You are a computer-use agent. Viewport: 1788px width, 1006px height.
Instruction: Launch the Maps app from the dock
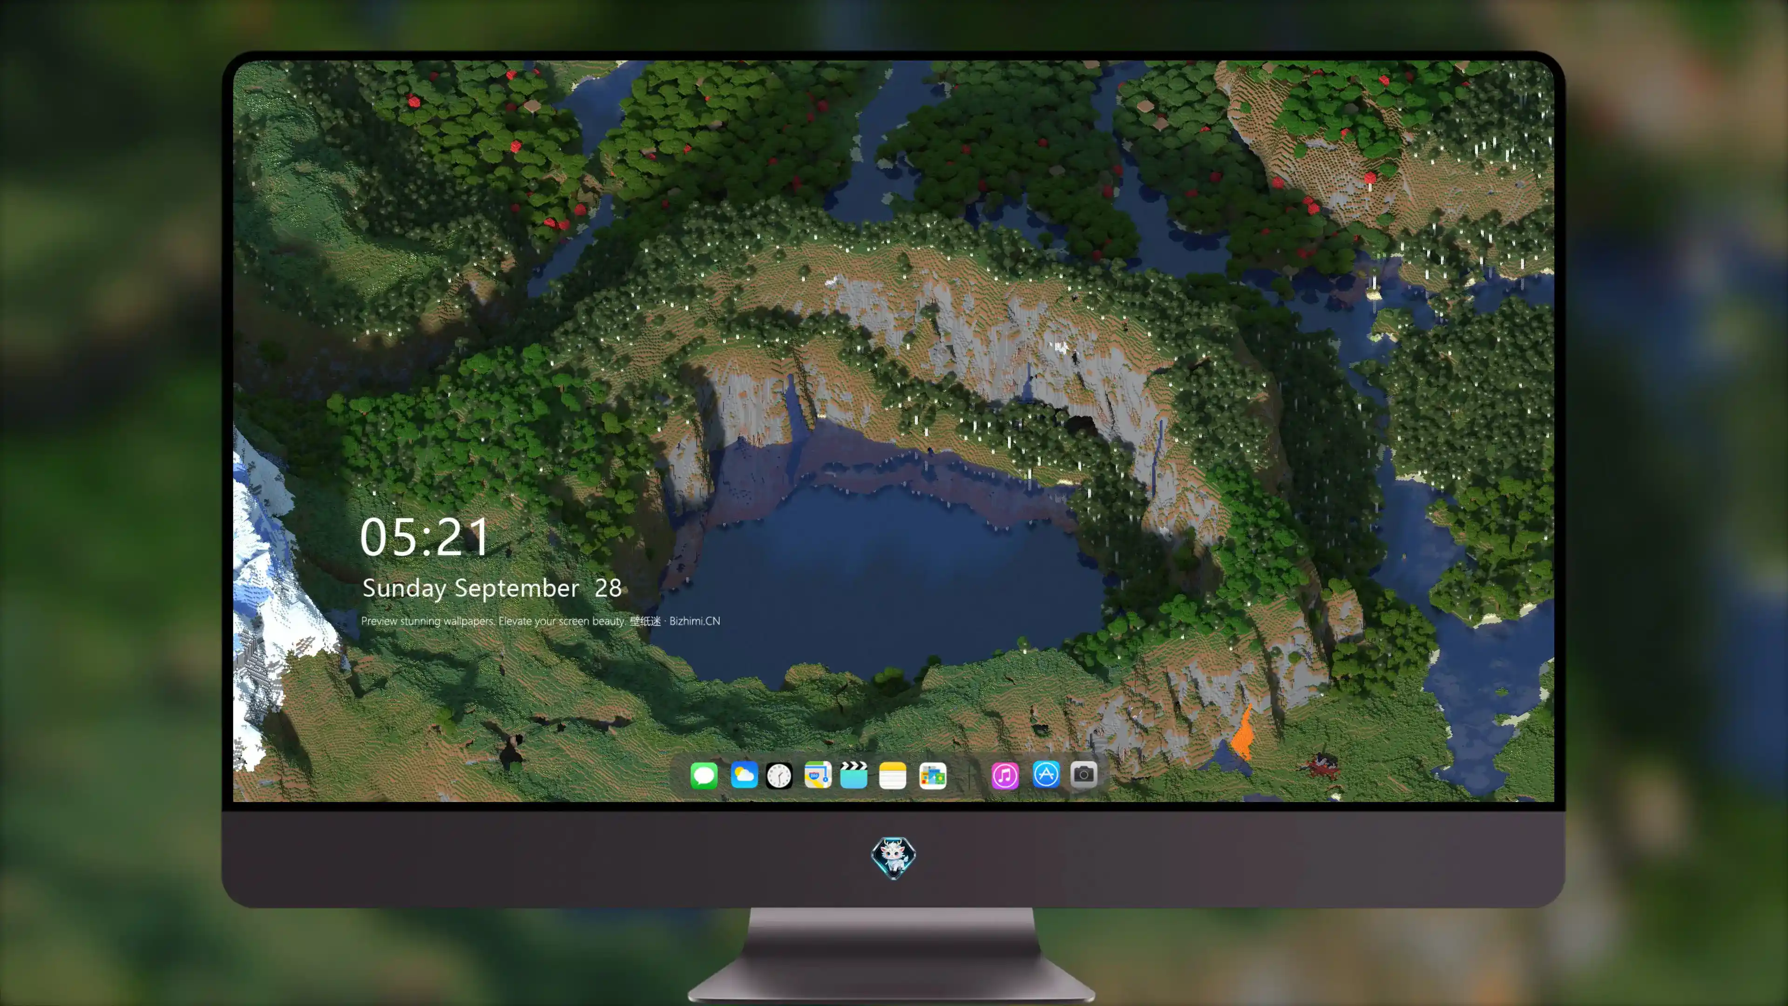[818, 775]
